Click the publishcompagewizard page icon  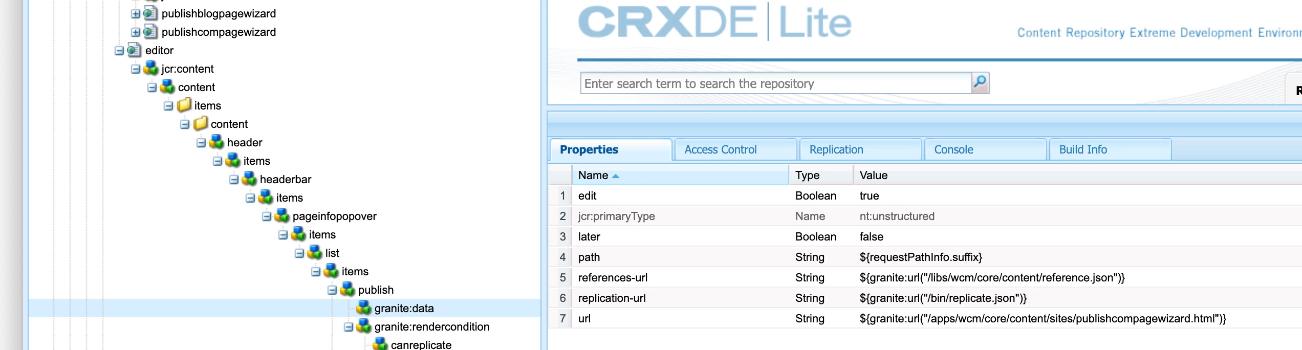pos(150,32)
